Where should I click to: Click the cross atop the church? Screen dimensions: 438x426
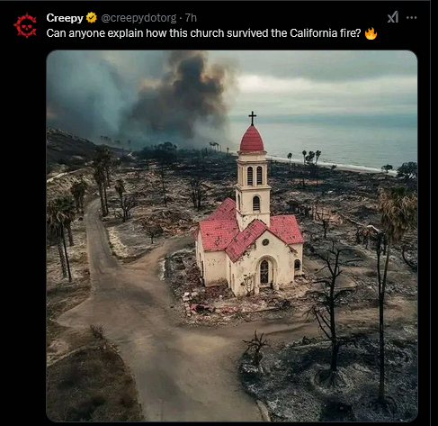coord(252,118)
